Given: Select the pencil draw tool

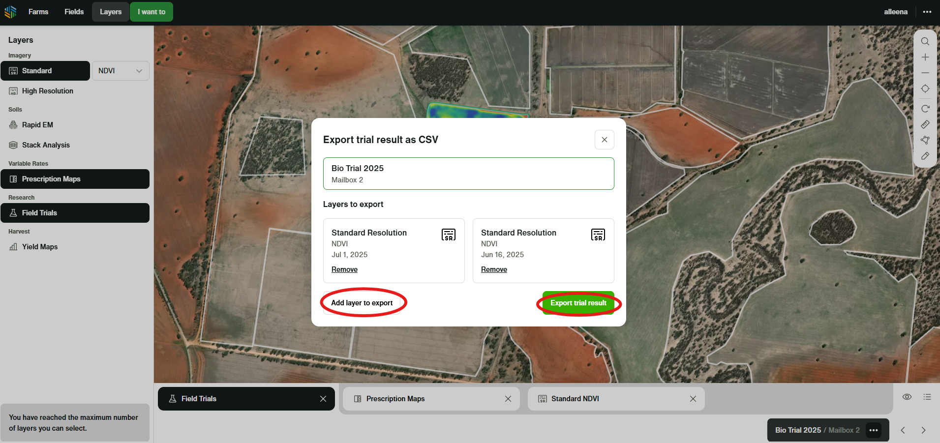Looking at the screenshot, I should (925, 156).
